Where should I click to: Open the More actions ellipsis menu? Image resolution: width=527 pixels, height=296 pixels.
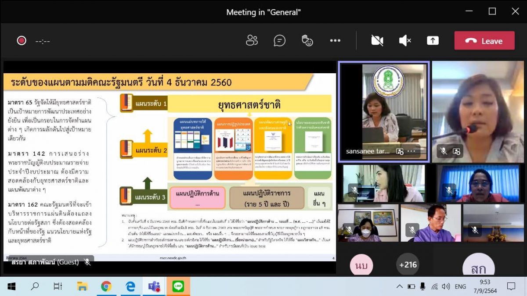(x=335, y=41)
